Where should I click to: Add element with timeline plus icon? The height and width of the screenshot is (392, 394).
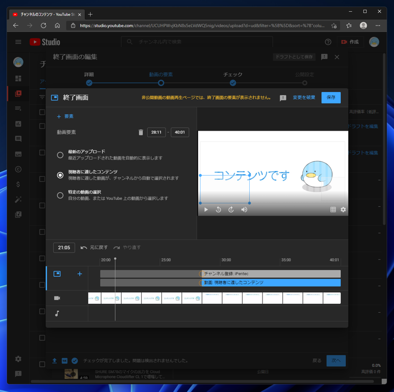click(79, 274)
